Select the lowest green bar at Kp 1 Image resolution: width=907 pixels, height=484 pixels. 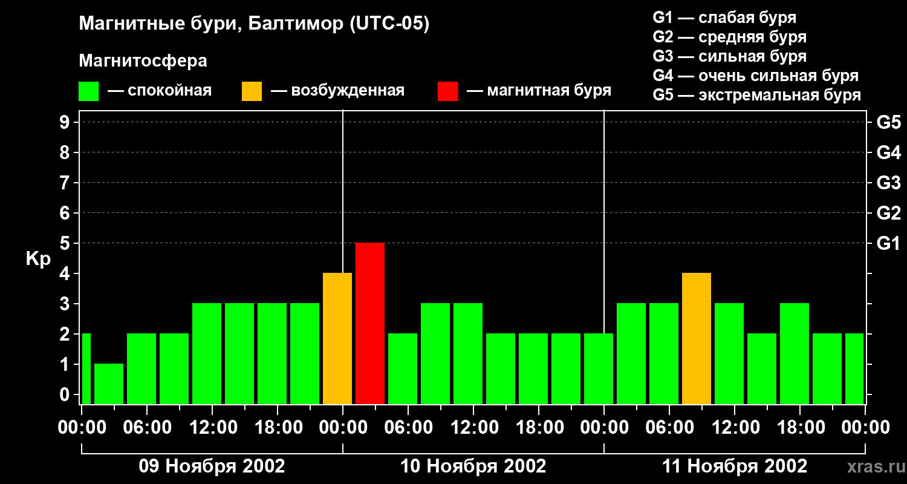[x=109, y=384]
